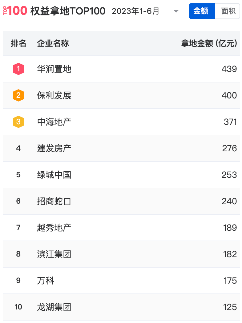Click the yellow rank 3 hexagon badge
242x323 pixels.
coord(18,122)
